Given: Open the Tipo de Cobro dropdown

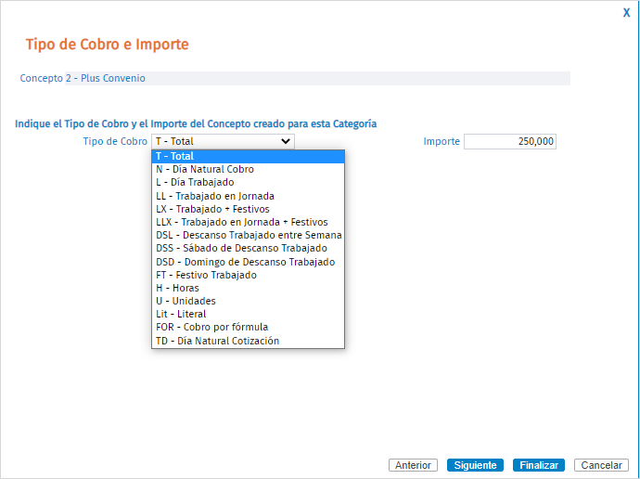Looking at the screenshot, I should [x=223, y=141].
